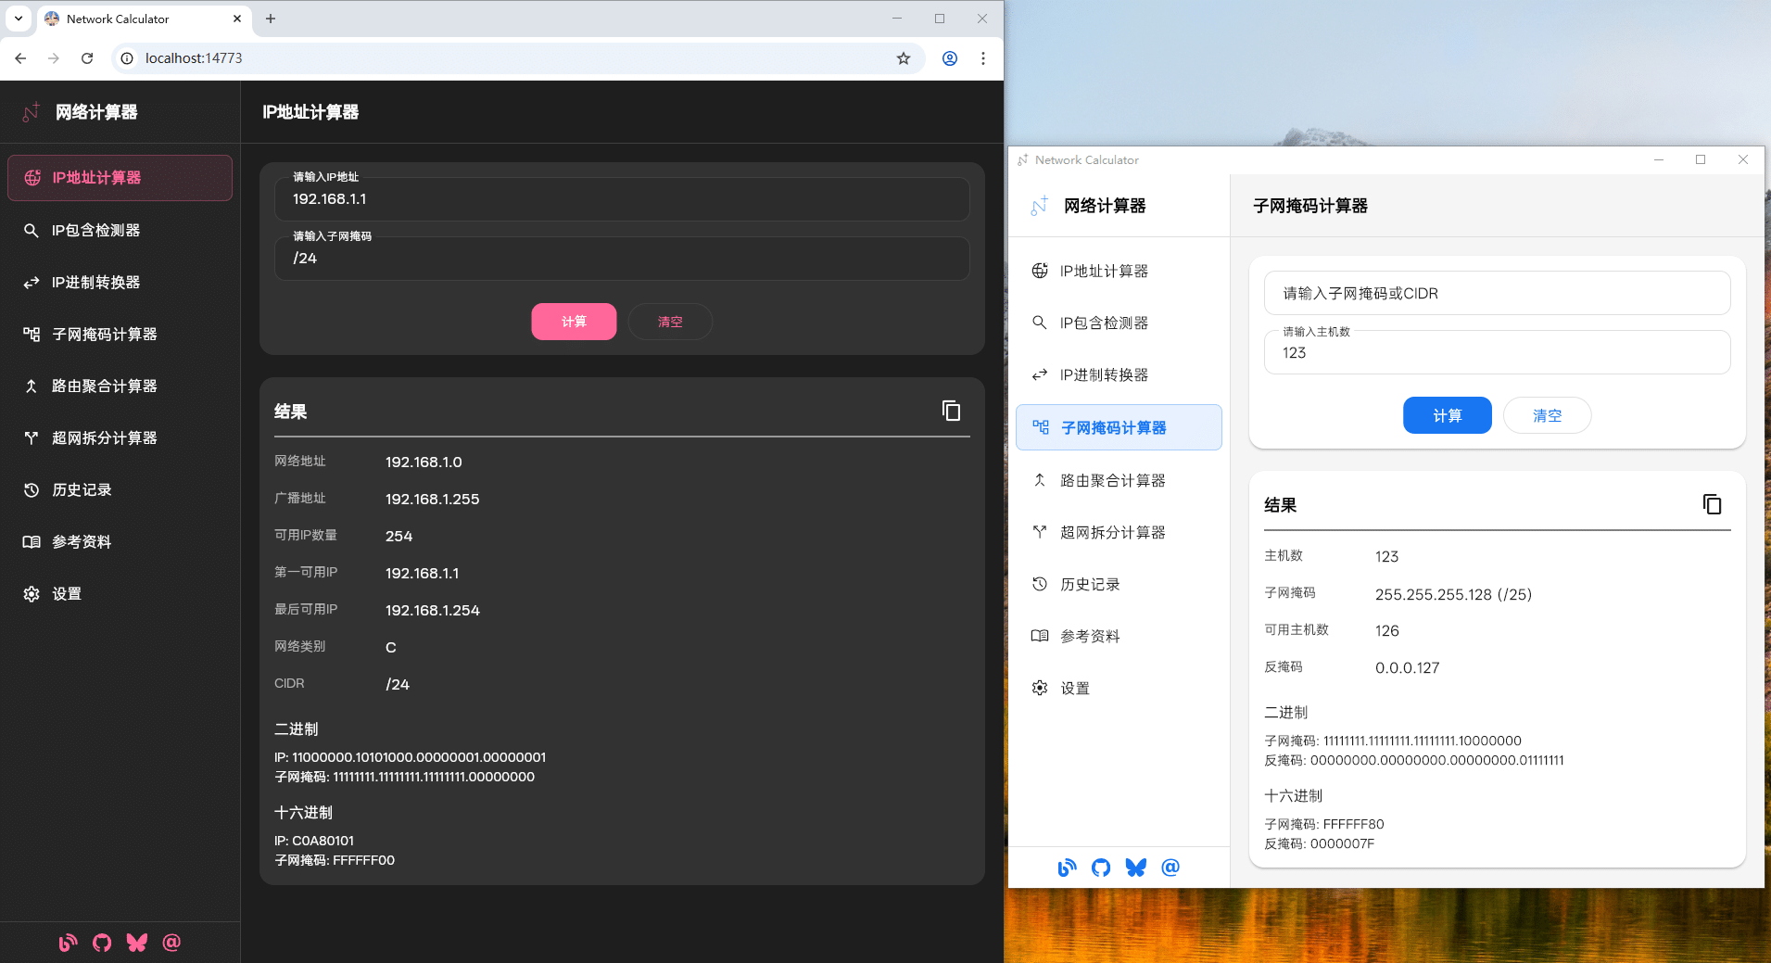Open 超网拆分计算器 in dark sidebar
Image resolution: width=1771 pixels, height=963 pixels.
pyautogui.click(x=120, y=437)
